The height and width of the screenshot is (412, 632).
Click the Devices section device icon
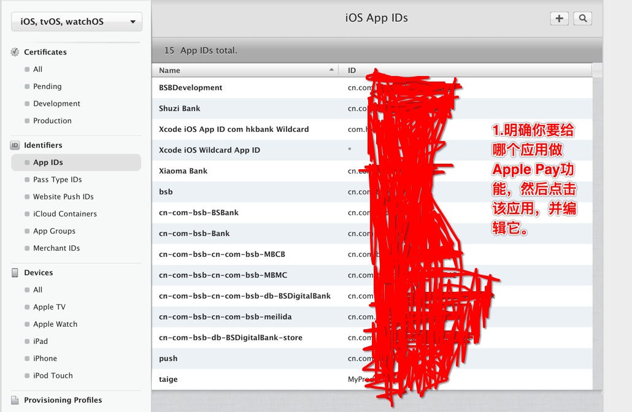coord(15,273)
